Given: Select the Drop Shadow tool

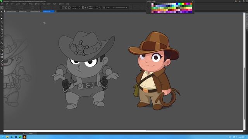Looking at the screenshot, I should [x=2, y=54].
